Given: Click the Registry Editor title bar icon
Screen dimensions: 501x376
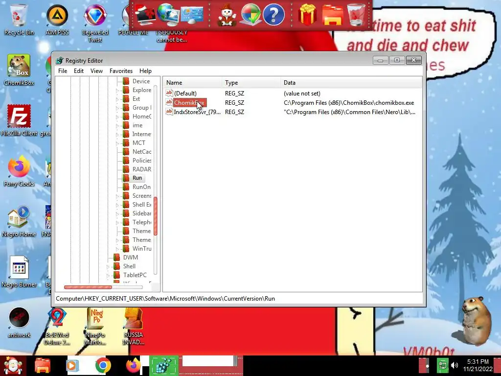Looking at the screenshot, I should click(x=59, y=60).
